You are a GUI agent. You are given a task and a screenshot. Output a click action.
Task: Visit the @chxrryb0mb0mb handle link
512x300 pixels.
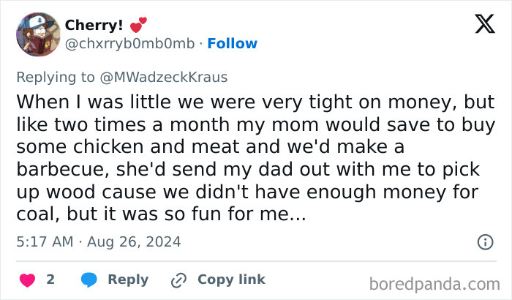[129, 44]
